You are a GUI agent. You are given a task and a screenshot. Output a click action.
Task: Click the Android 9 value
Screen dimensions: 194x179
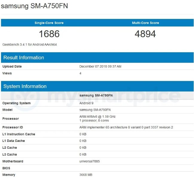pos(86,103)
